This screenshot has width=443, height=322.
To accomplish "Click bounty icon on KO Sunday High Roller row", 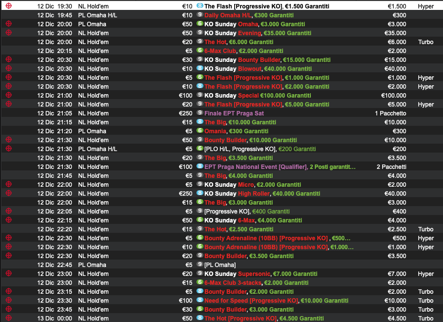I will 8,193.
